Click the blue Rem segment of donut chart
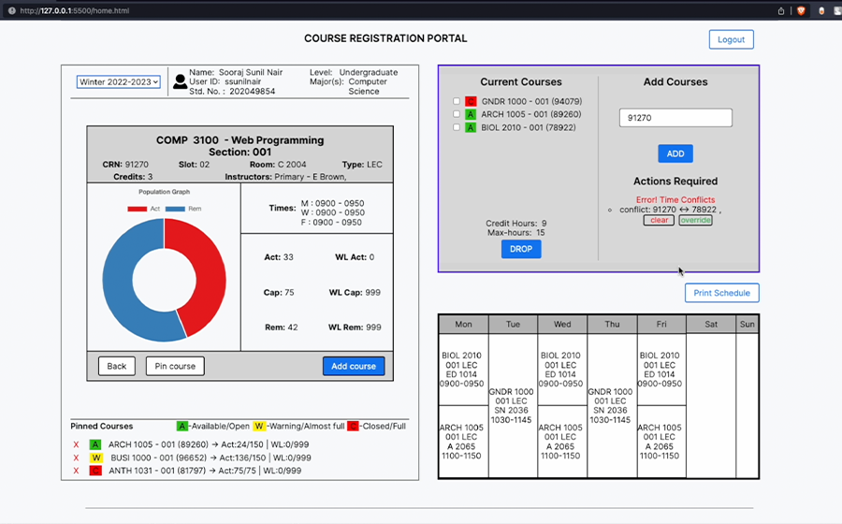 click(118, 290)
